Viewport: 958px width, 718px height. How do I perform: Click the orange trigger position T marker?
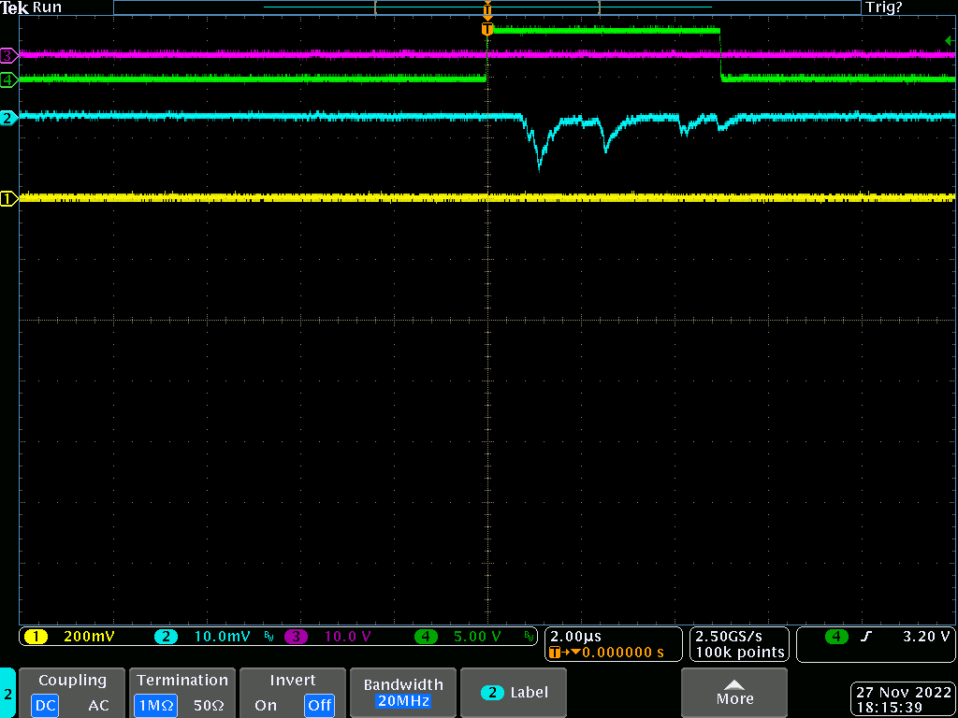click(x=486, y=29)
